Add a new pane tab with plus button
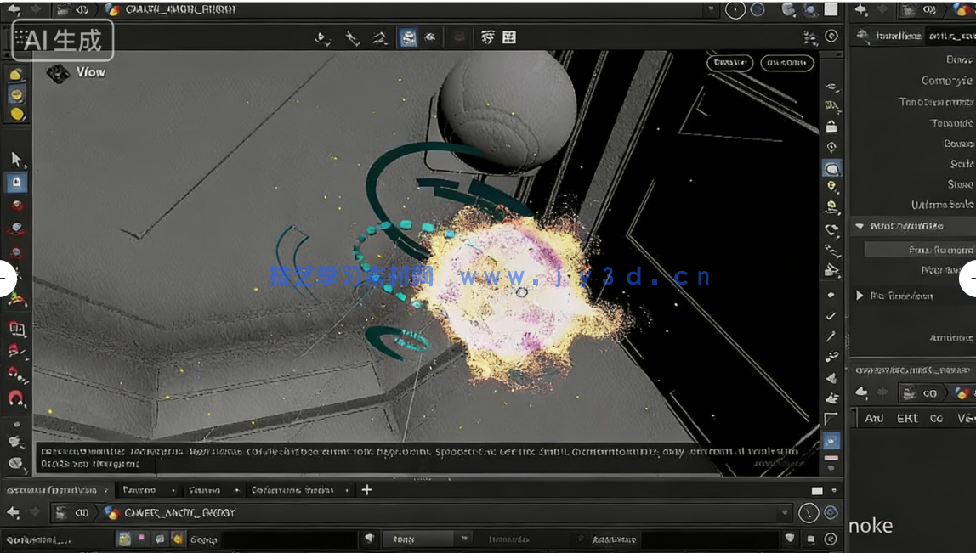The height and width of the screenshot is (553, 976). pyautogui.click(x=366, y=489)
